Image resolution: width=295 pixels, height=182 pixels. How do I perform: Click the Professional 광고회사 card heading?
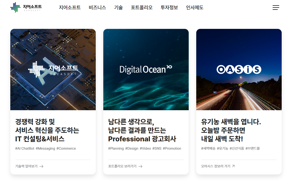click(142, 130)
